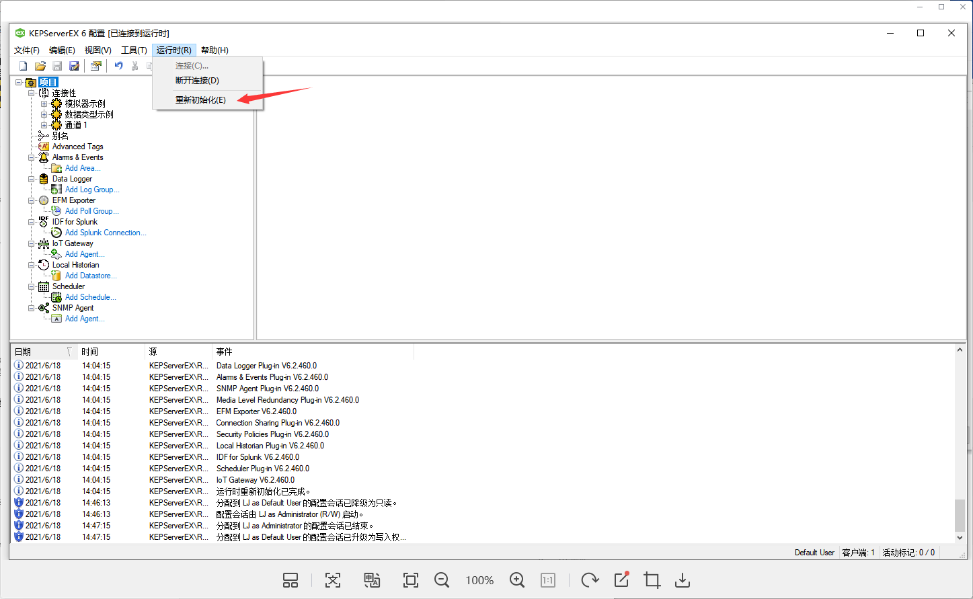Viewport: 973px width, 599px height.
Task: Click the zoom out magnifier icon
Action: click(x=442, y=580)
